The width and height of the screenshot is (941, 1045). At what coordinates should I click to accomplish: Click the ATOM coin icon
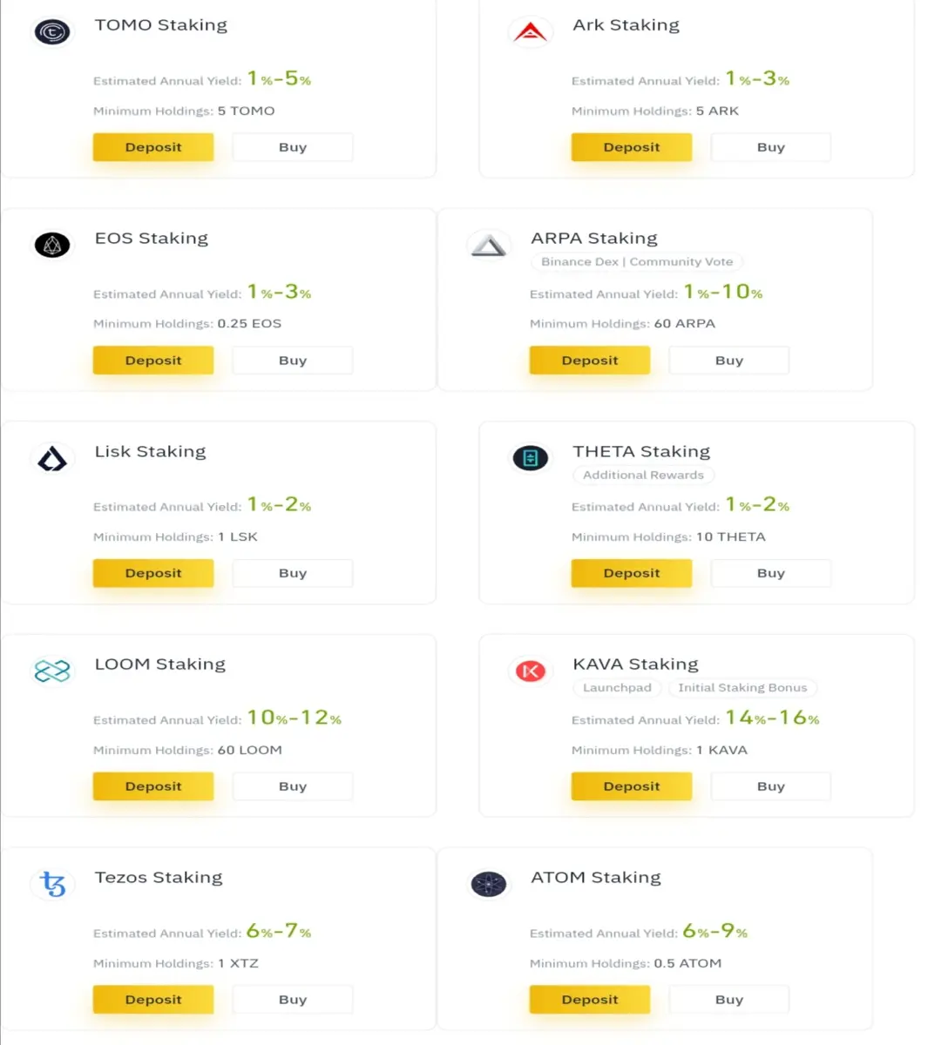pyautogui.click(x=489, y=885)
